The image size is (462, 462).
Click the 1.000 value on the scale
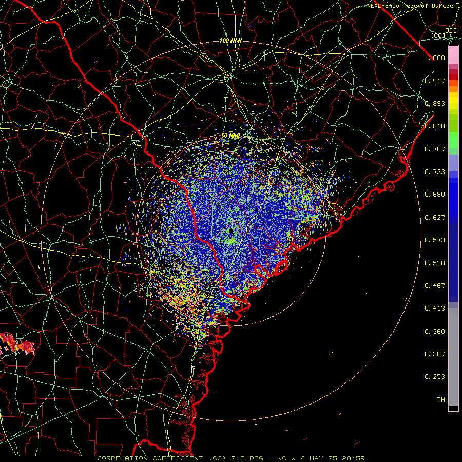click(435, 57)
